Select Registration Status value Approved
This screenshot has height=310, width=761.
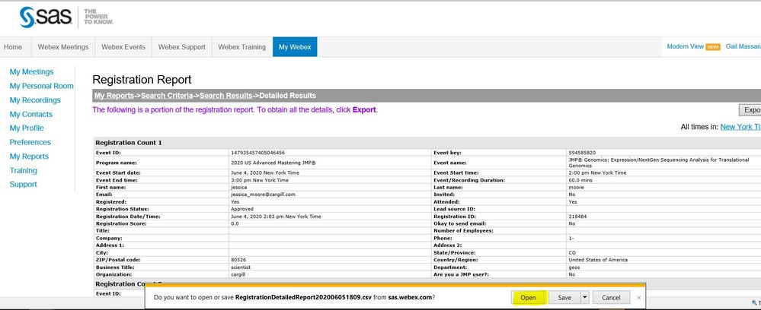pyautogui.click(x=242, y=209)
